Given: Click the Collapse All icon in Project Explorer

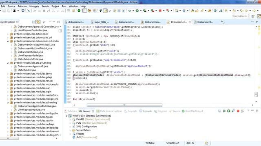Looking at the screenshot, I should [33, 22].
